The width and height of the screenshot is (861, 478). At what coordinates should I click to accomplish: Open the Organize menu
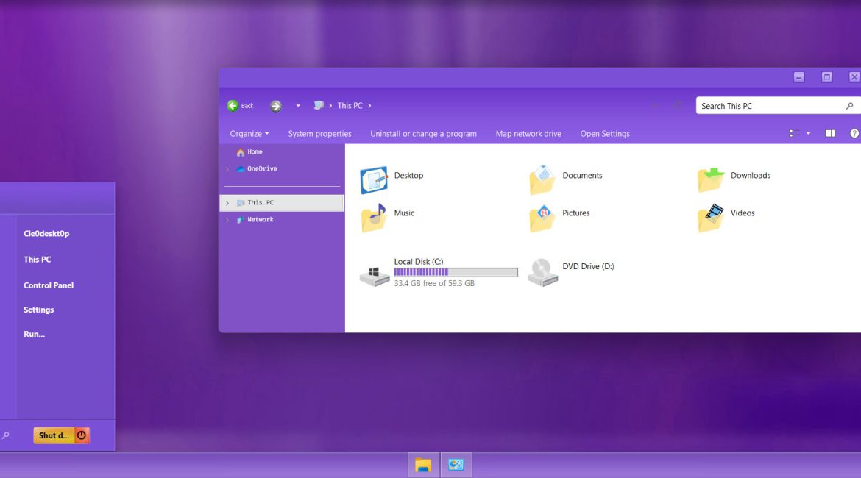click(x=249, y=134)
